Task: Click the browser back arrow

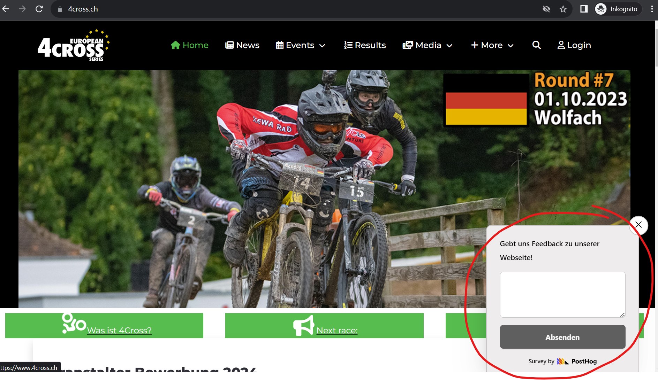Action: tap(6, 9)
